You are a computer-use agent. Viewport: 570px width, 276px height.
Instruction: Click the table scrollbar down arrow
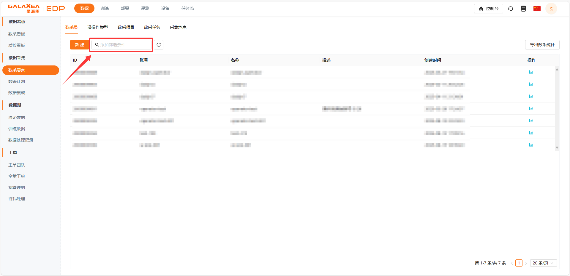[x=557, y=147]
